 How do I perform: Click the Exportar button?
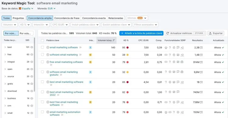click(216, 33)
